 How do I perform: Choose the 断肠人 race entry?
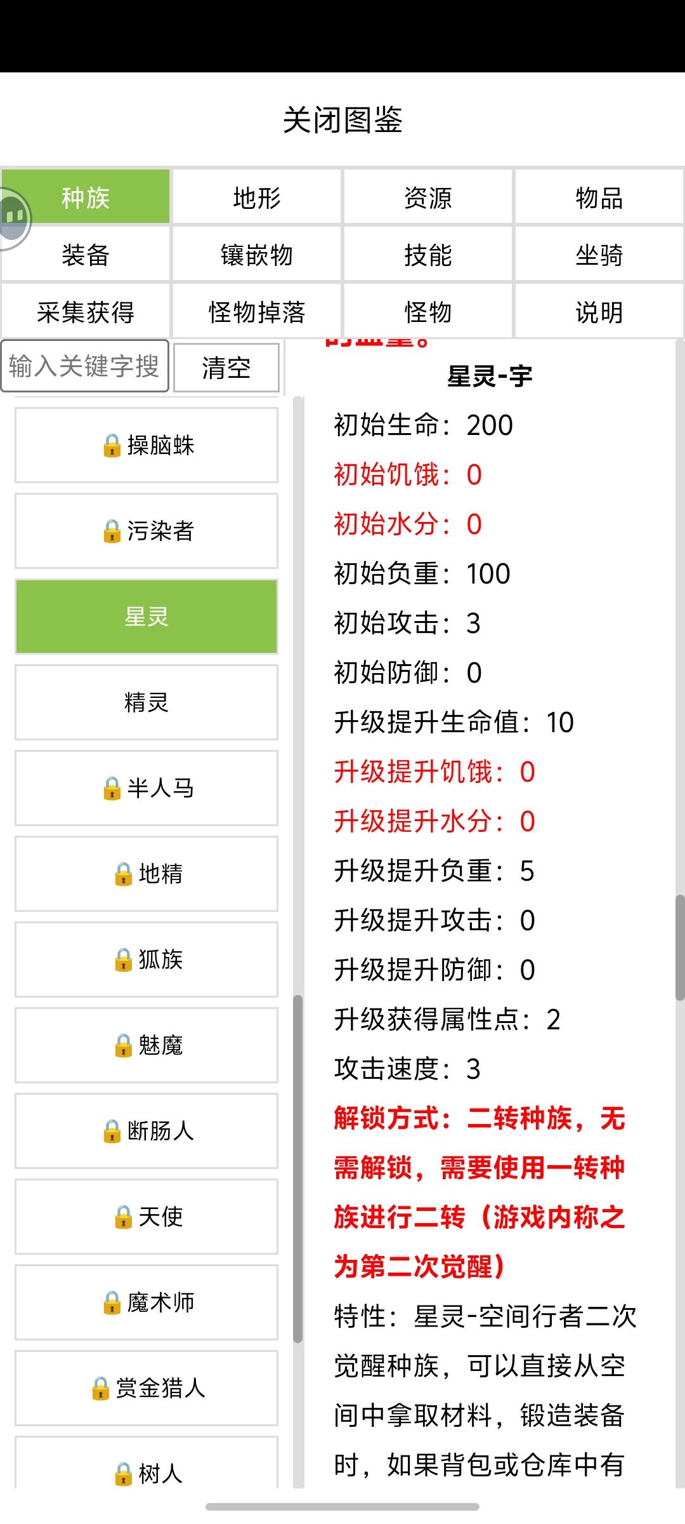tap(147, 1131)
